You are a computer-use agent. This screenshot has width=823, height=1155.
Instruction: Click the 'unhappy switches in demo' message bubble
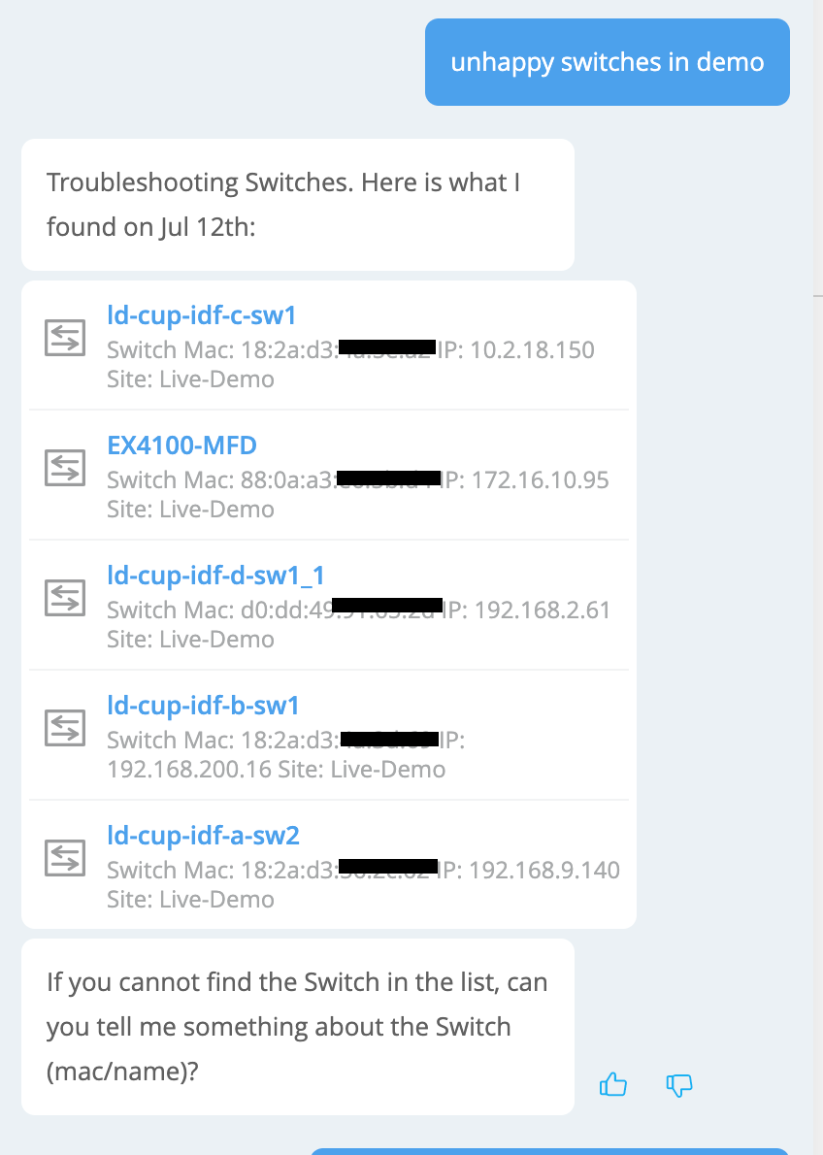click(607, 62)
